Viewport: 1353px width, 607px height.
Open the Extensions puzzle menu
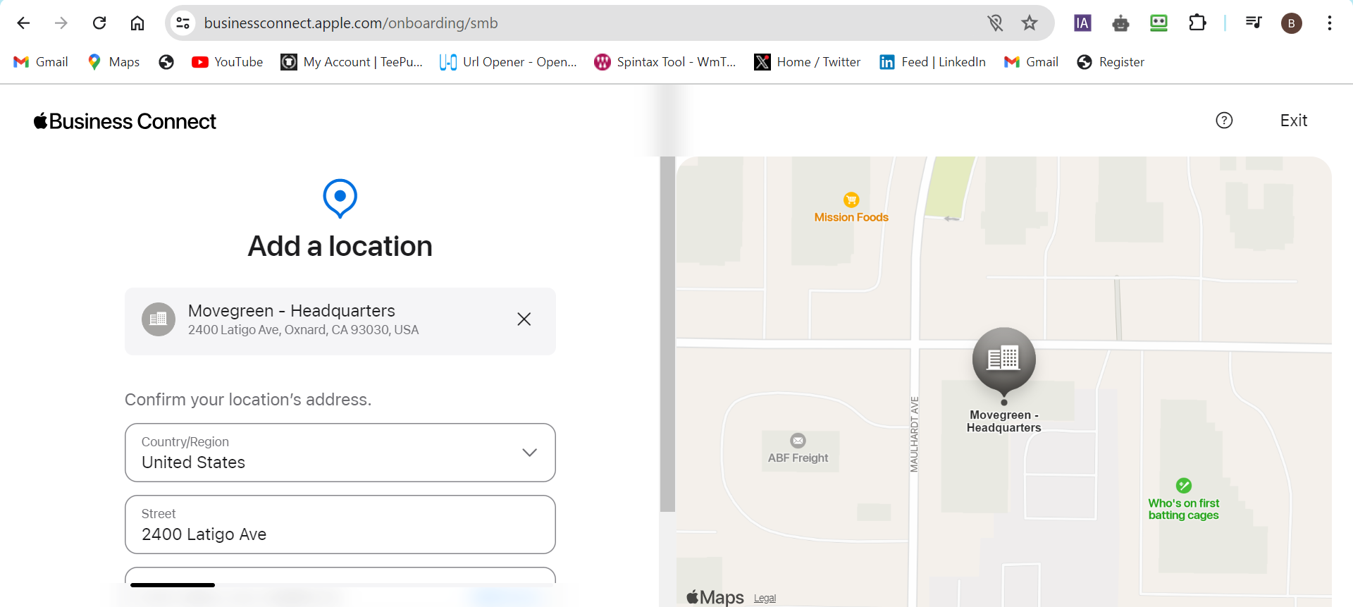pos(1197,23)
